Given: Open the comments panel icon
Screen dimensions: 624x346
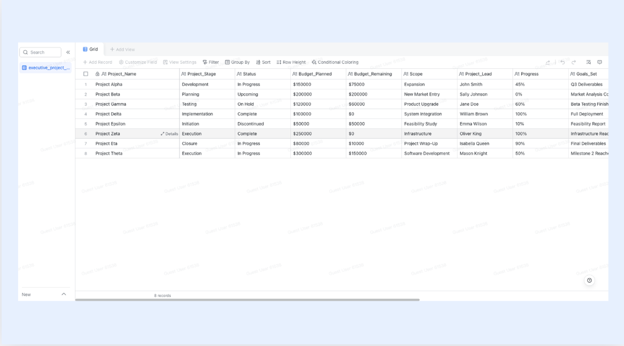Looking at the screenshot, I should 600,62.
